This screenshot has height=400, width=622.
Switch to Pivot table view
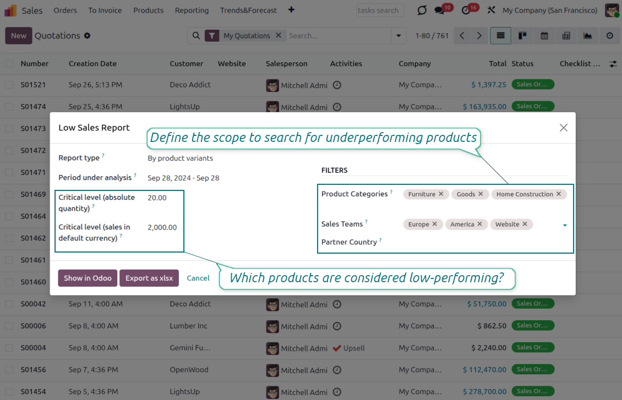pyautogui.click(x=566, y=36)
